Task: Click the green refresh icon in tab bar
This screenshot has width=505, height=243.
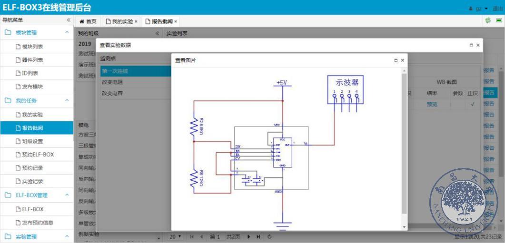Action: pos(487,21)
